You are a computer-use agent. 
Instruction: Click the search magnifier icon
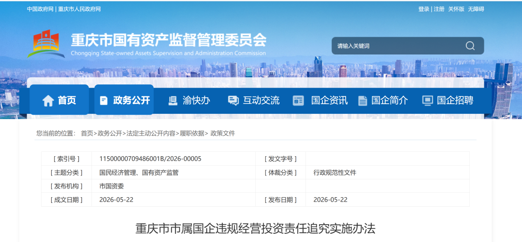470,46
